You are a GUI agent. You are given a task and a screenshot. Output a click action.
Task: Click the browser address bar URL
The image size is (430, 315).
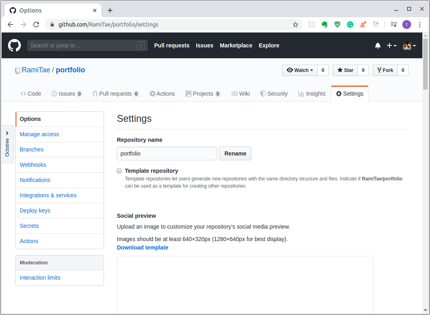(x=108, y=25)
